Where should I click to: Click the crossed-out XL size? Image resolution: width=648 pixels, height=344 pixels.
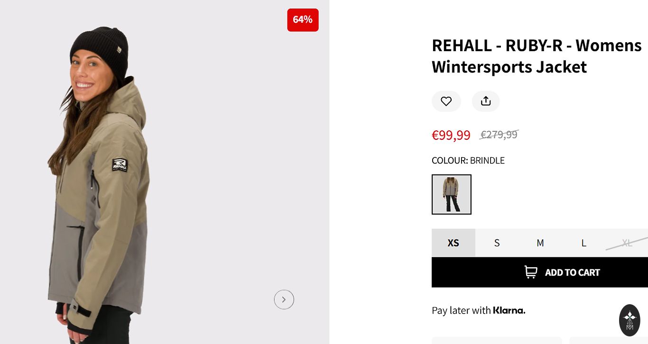(627, 243)
